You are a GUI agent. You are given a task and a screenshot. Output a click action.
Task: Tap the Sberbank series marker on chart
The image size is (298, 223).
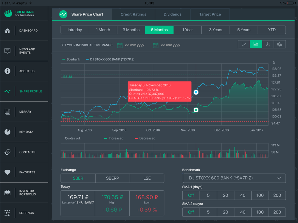click(x=196, y=110)
